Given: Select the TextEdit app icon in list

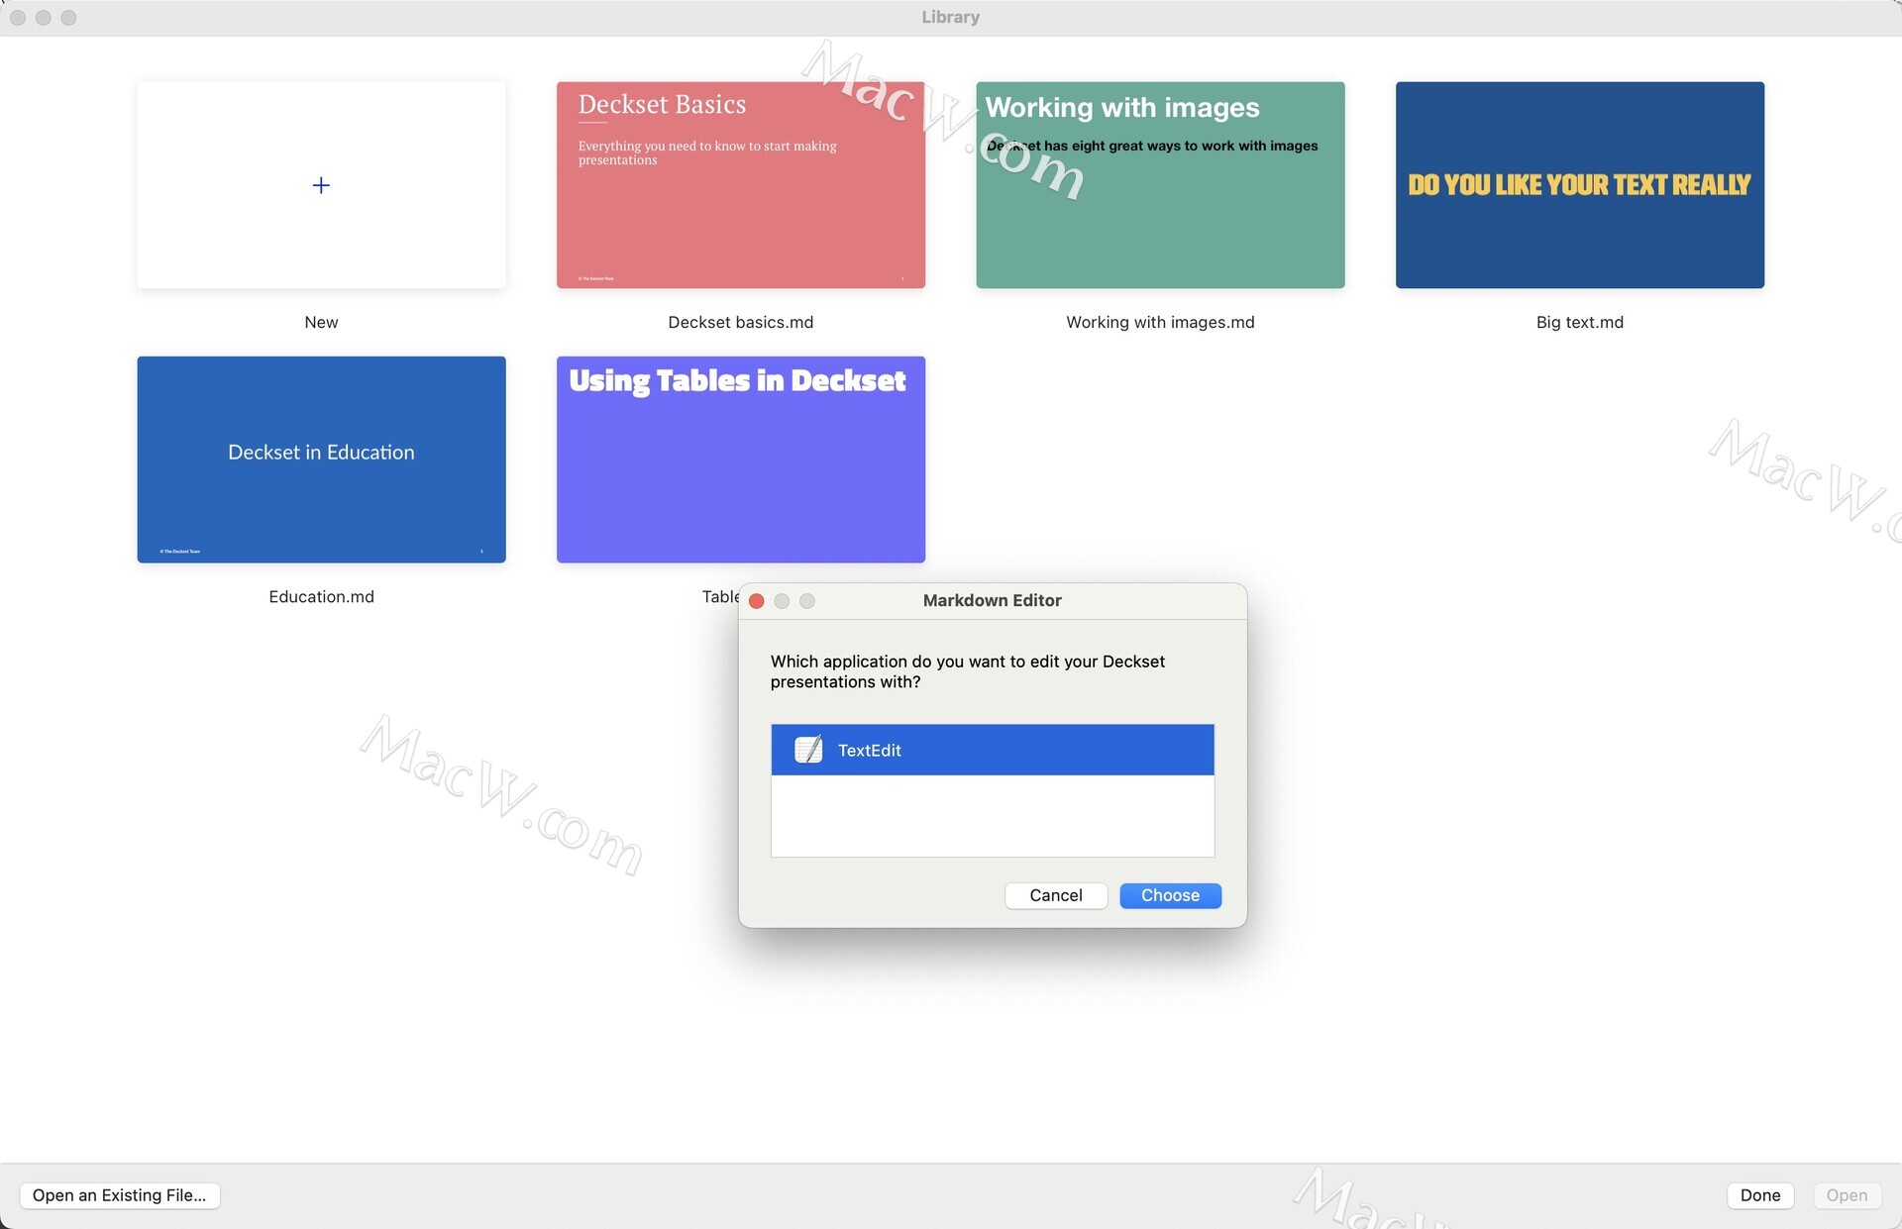Looking at the screenshot, I should [808, 750].
